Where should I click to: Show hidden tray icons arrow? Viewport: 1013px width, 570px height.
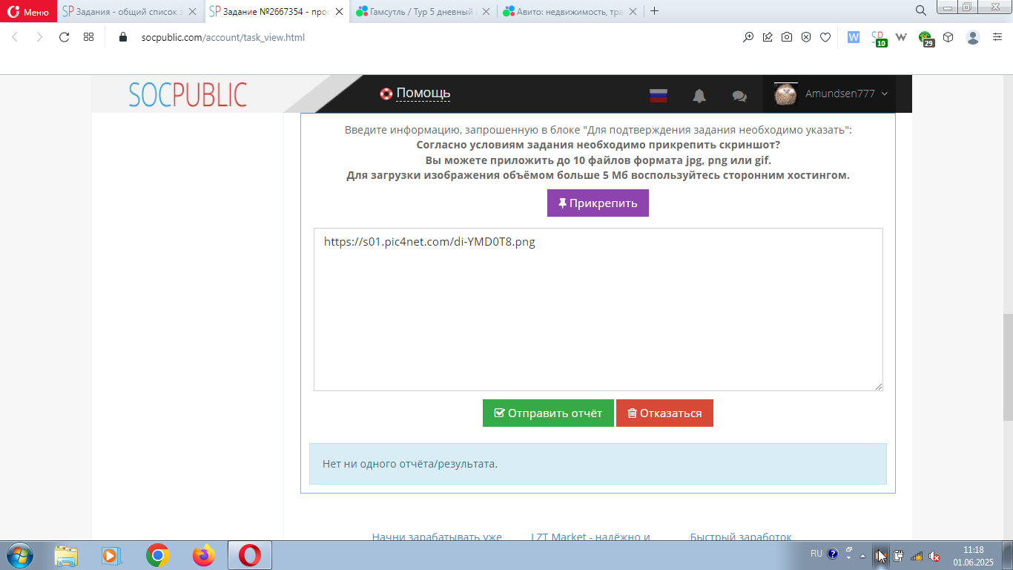tap(862, 555)
